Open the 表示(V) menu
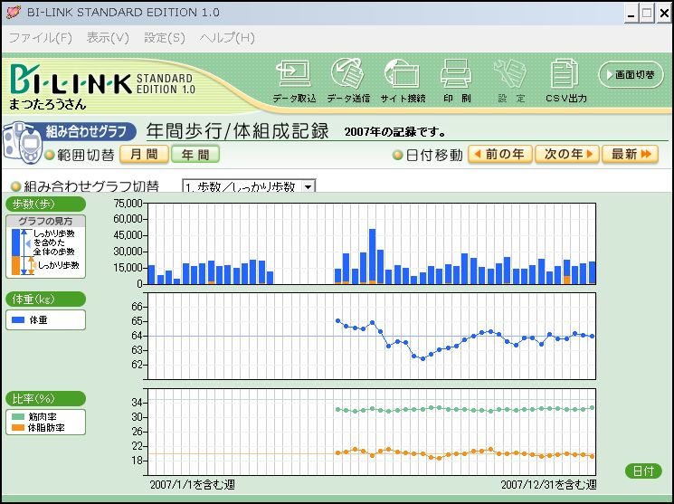This screenshot has width=674, height=504. coord(108,38)
